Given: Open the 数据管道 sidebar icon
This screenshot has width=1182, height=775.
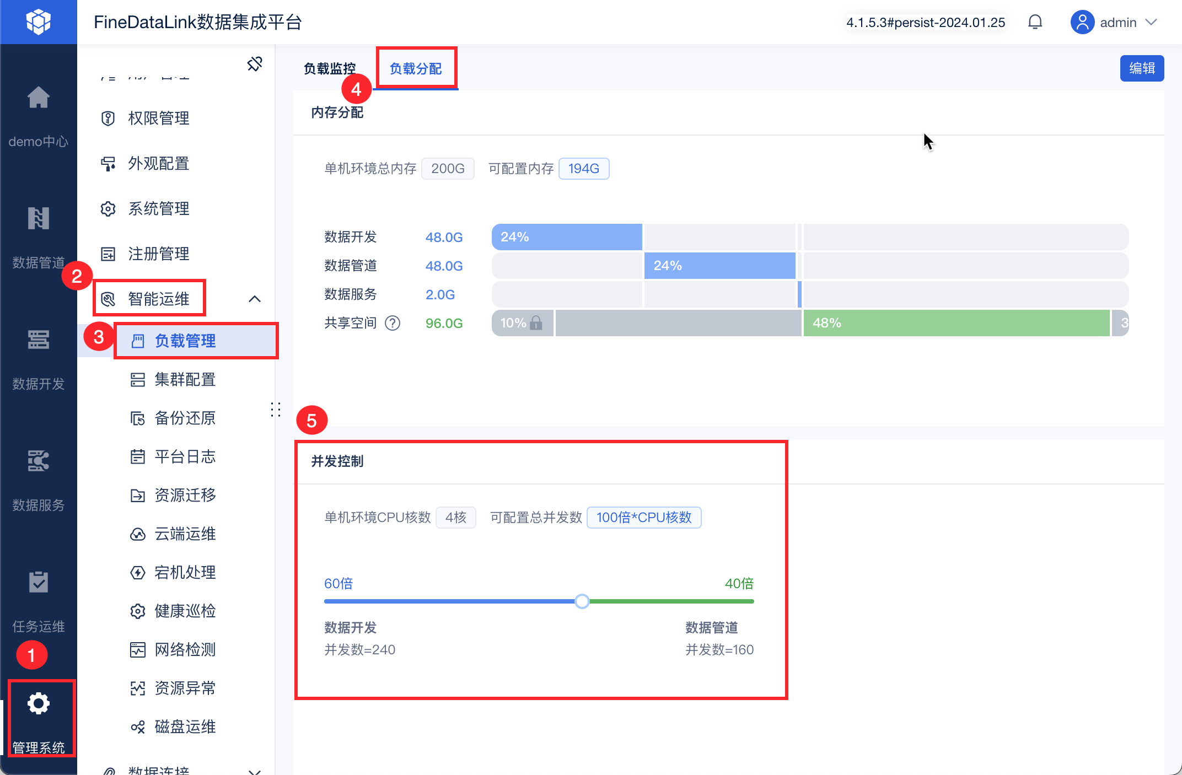Looking at the screenshot, I should 38,218.
